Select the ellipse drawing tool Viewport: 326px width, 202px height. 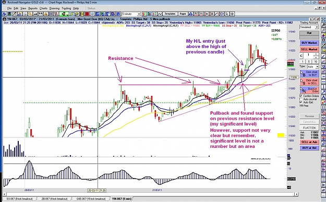[323, 118]
